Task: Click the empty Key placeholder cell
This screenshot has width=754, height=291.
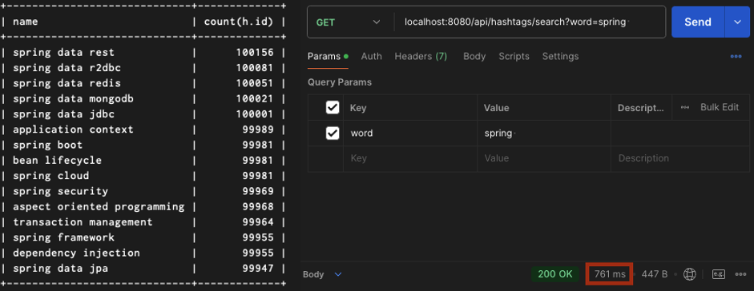Action: pos(410,158)
